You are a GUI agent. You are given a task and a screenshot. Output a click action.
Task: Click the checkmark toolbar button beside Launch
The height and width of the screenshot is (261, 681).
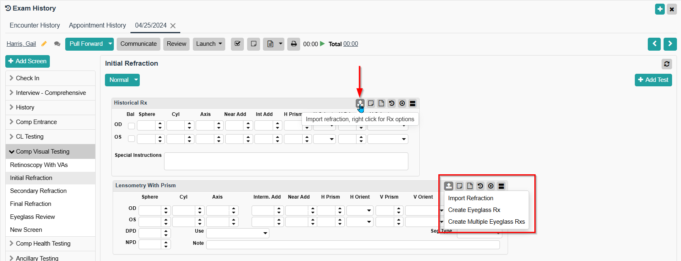click(237, 44)
